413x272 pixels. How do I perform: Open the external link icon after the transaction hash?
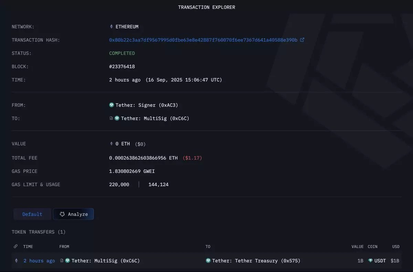(x=302, y=40)
